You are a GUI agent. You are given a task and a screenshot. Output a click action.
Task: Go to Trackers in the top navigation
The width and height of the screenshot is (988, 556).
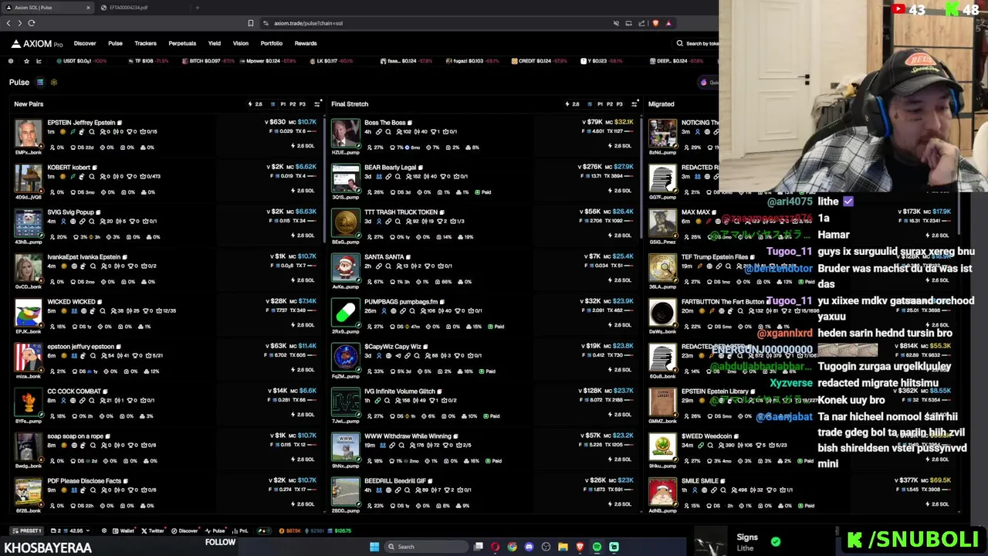[x=145, y=43]
